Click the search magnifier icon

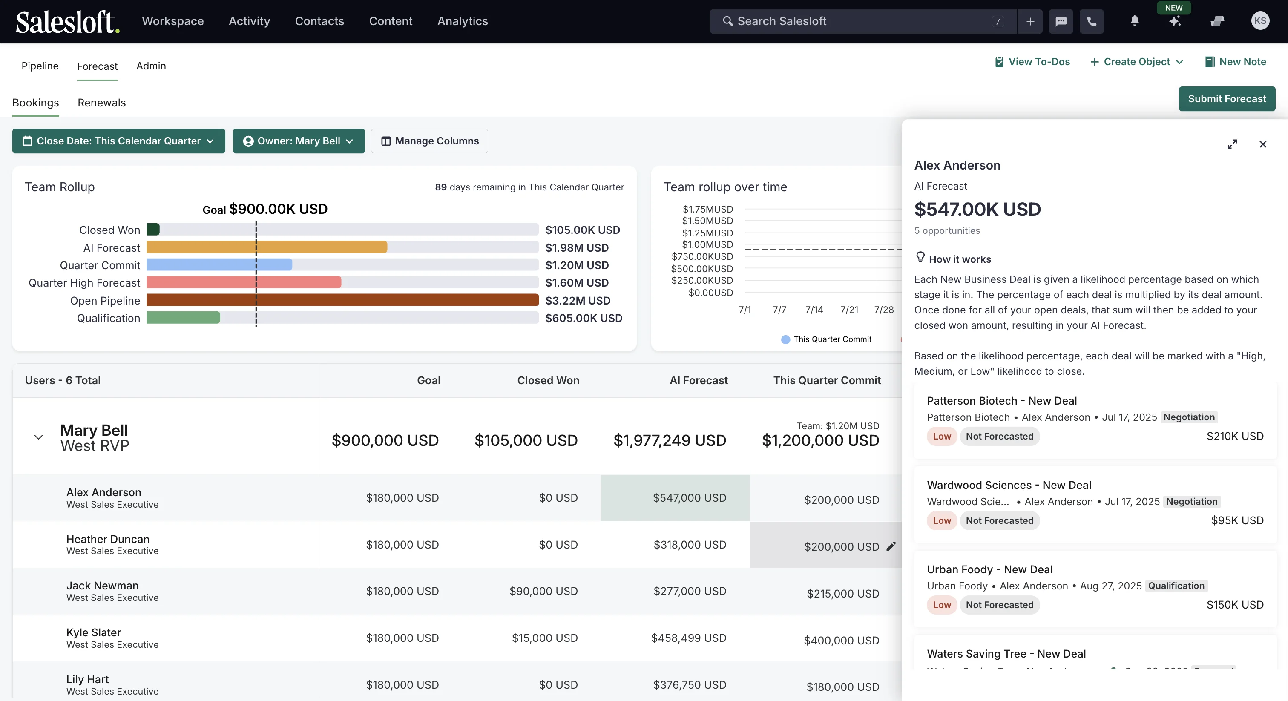(727, 21)
